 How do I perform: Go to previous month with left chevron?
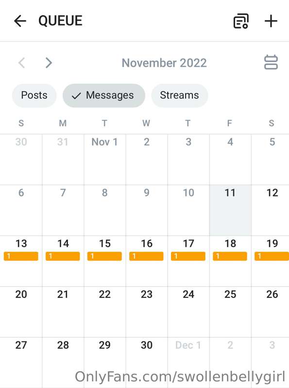[x=22, y=63]
